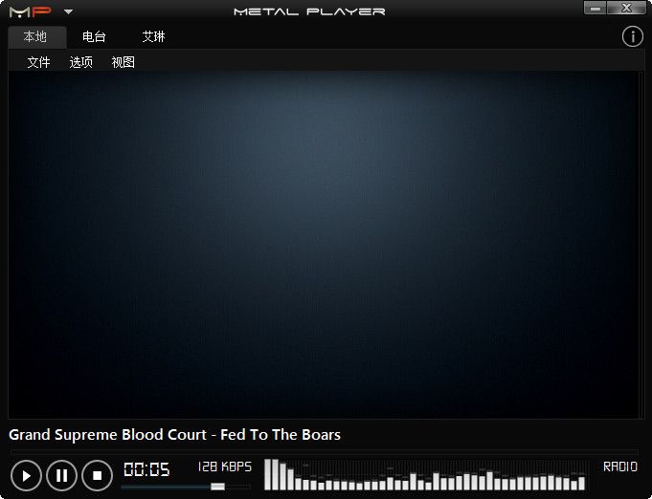Adjust the volume slider handle
Image resolution: width=652 pixels, height=499 pixels.
click(x=217, y=487)
